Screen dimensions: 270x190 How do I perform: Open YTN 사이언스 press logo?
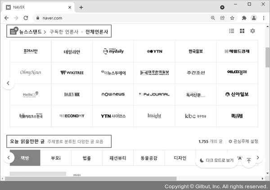113,116
